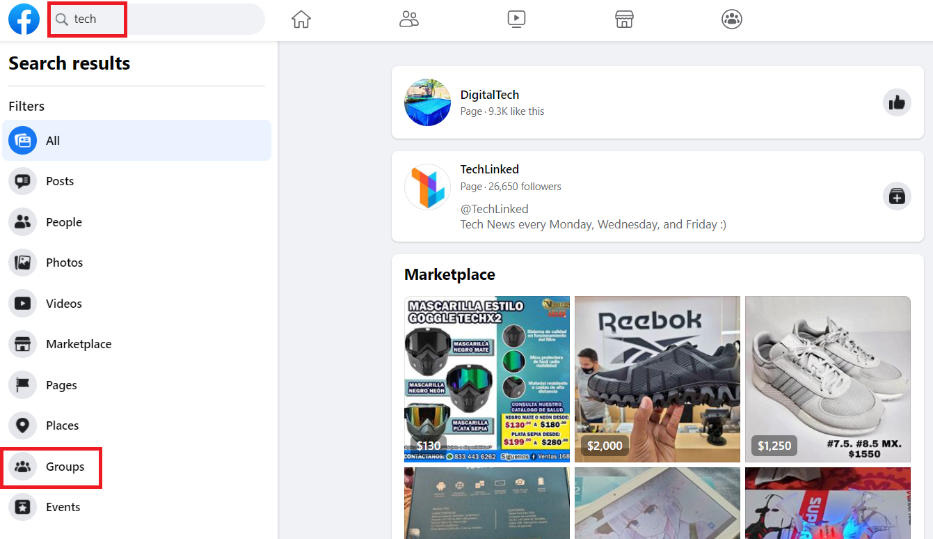Click the Posts filter speech icon
The width and height of the screenshot is (933, 539).
point(23,181)
